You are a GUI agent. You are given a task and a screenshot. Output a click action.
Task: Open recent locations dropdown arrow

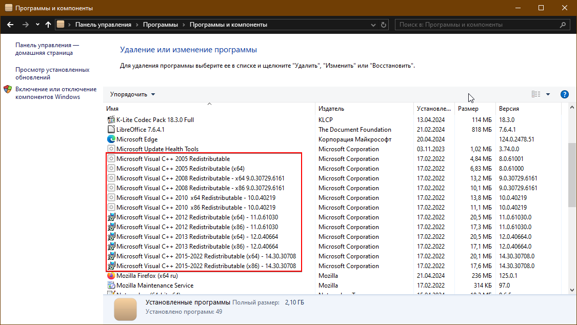pyautogui.click(x=37, y=25)
